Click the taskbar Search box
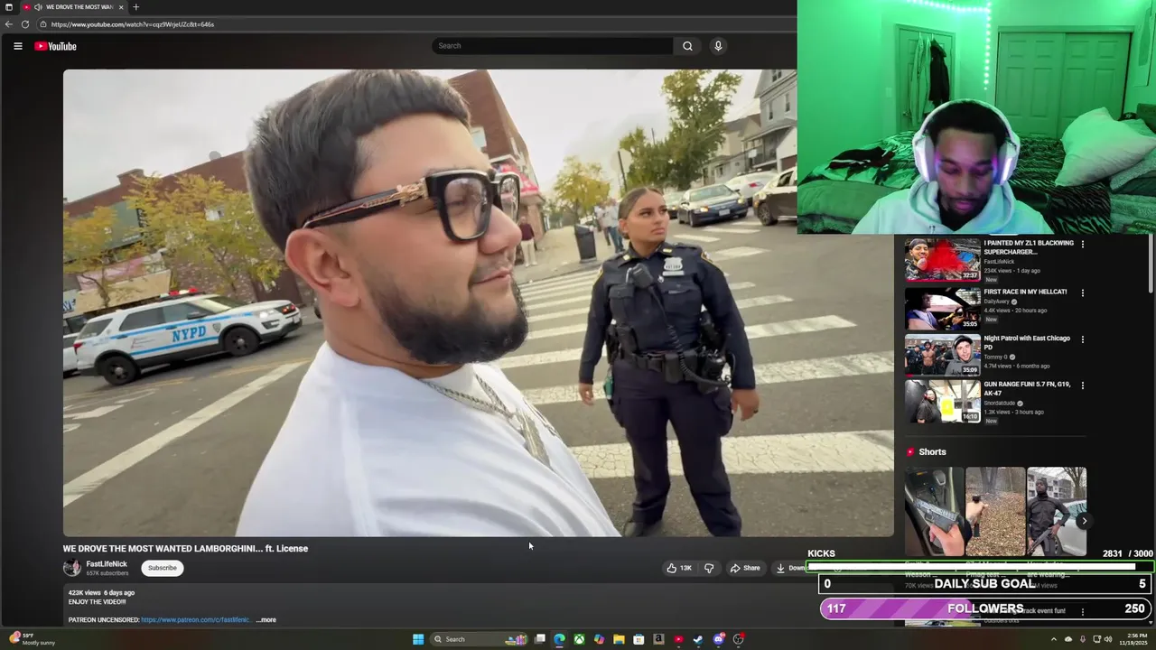 tap(480, 639)
